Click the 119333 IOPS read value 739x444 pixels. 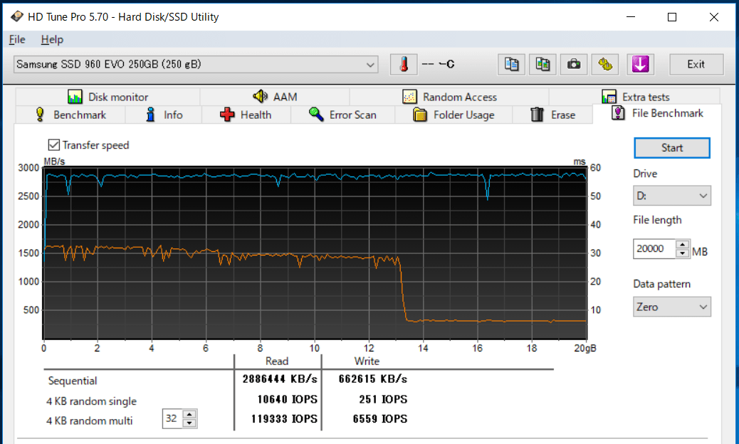(284, 418)
